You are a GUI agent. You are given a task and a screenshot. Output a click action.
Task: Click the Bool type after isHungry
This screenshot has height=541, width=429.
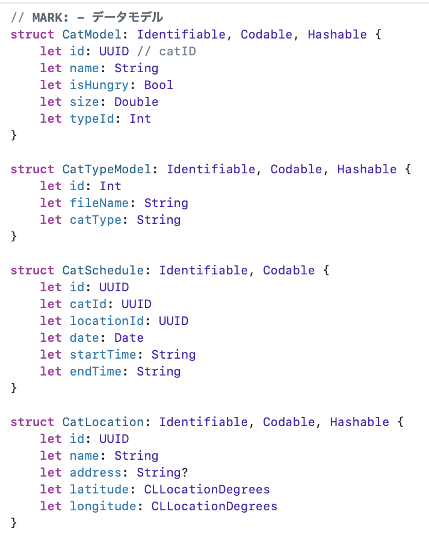(159, 85)
